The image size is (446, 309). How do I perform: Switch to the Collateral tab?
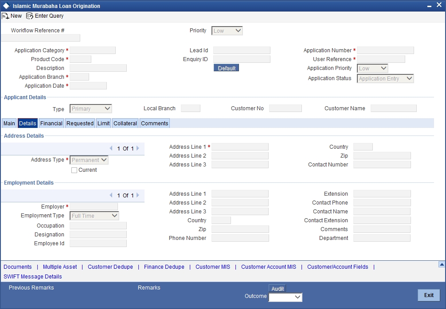125,123
